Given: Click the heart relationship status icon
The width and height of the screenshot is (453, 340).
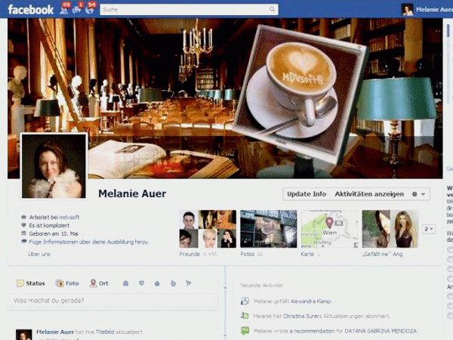Looking at the screenshot, I should pos(23,225).
